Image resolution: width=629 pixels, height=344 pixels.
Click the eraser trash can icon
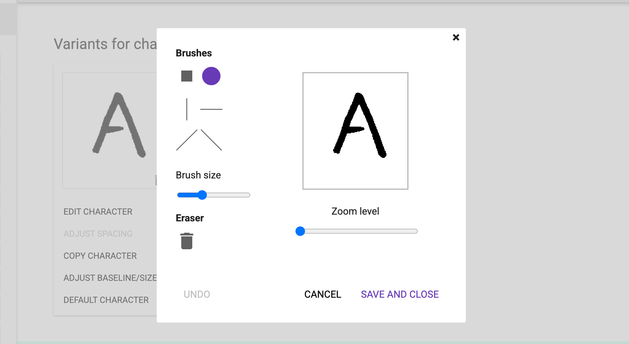click(186, 241)
